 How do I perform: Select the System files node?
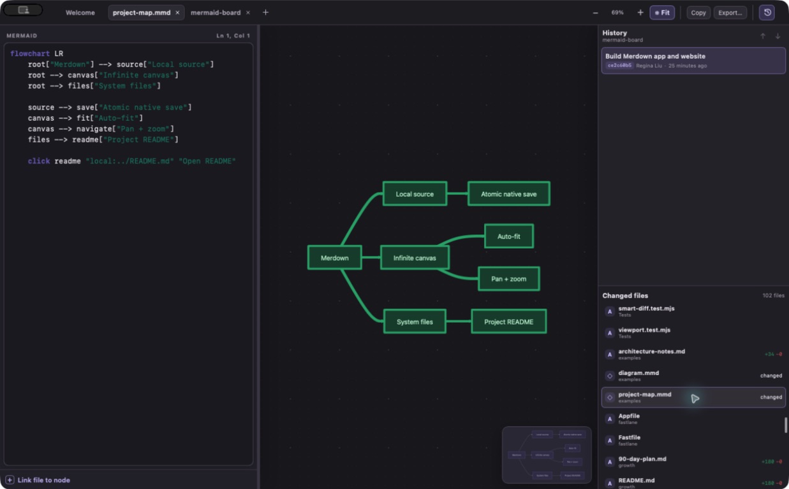coord(415,322)
